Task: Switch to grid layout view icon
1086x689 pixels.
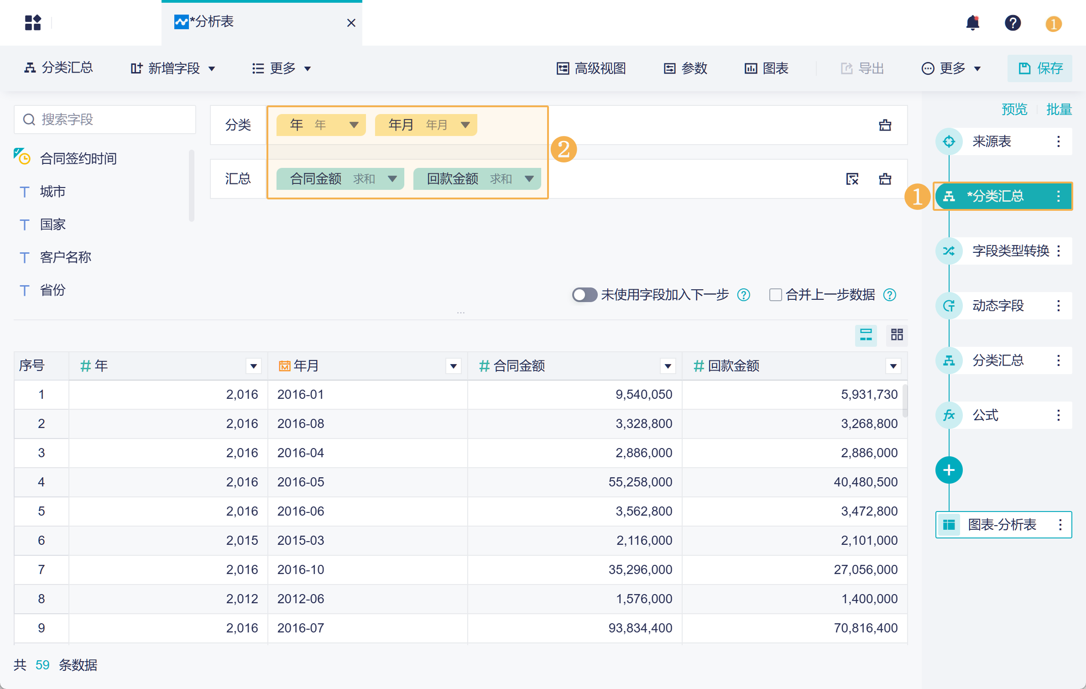Action: coord(897,335)
